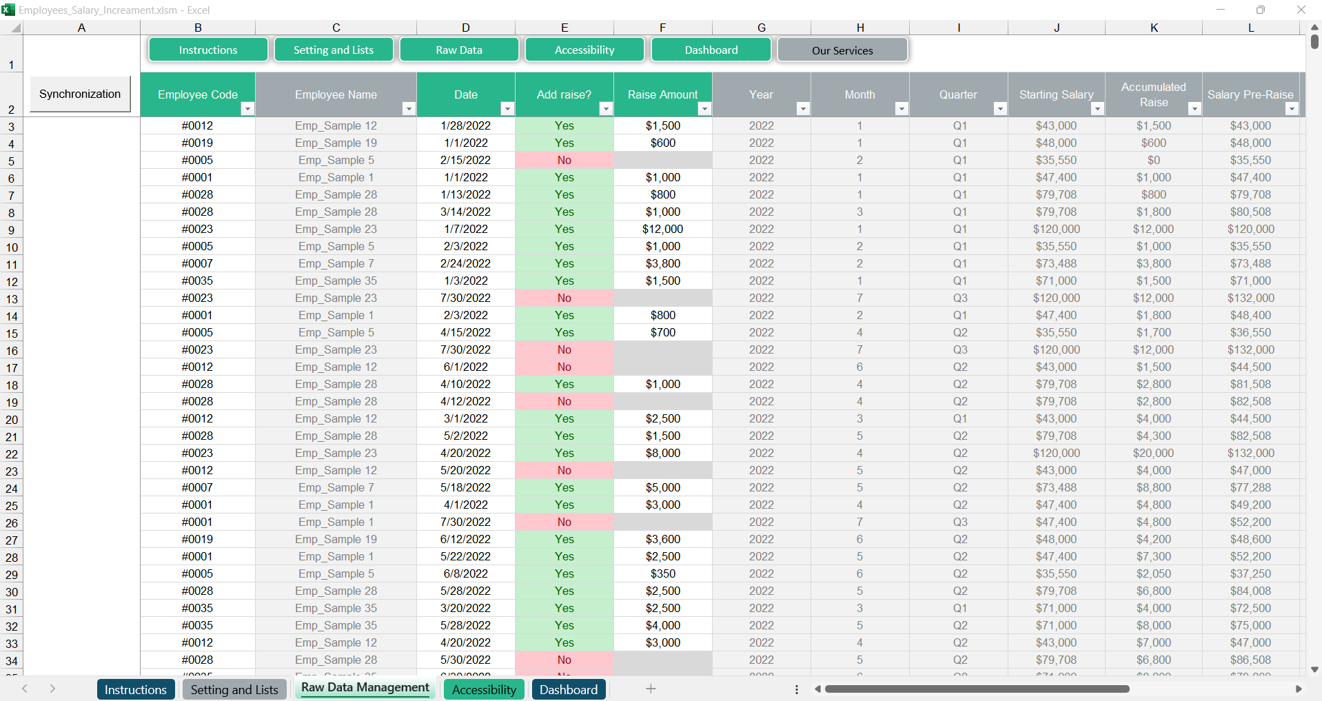Open the Add raise? filter dropdown
The width and height of the screenshot is (1322, 701).
coord(605,109)
